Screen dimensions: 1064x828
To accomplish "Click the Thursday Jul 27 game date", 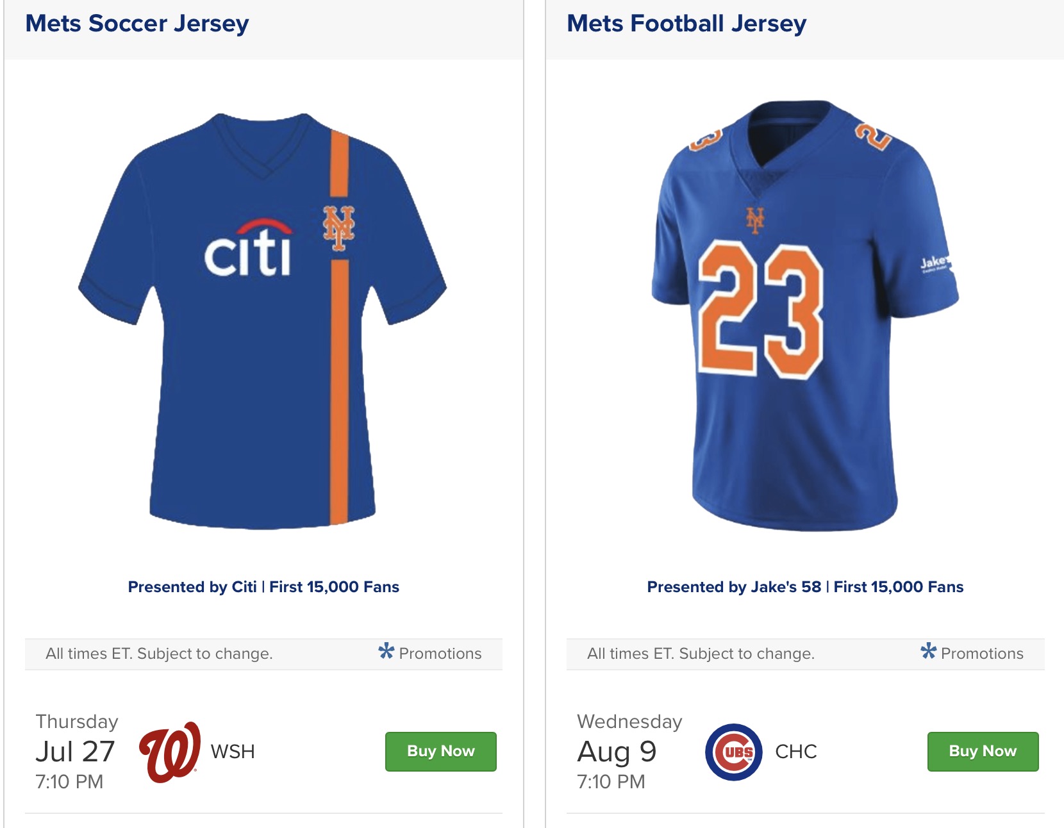I will click(x=76, y=751).
